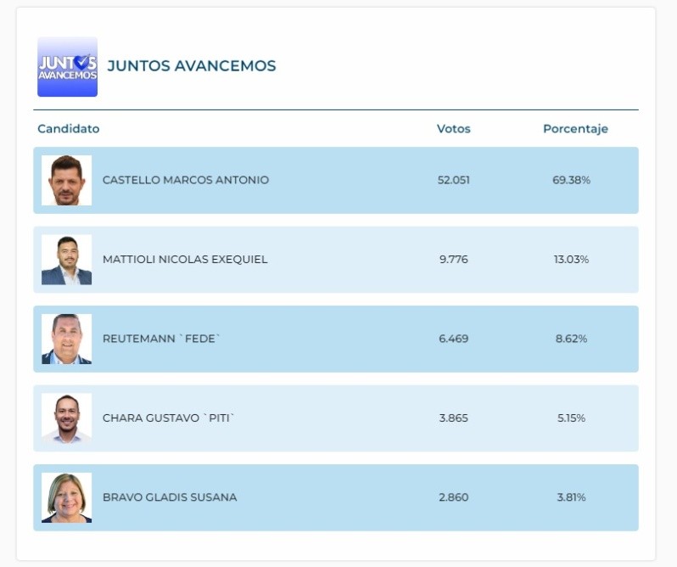
Task: Click the Votos column header
Action: coord(453,129)
